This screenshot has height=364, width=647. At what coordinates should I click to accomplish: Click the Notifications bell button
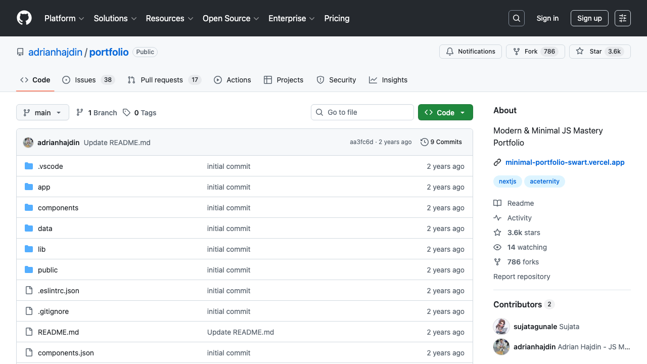pyautogui.click(x=470, y=52)
